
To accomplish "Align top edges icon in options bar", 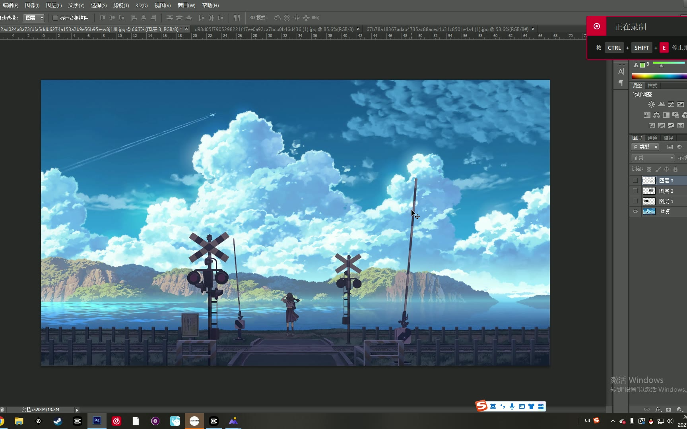I will 103,18.
